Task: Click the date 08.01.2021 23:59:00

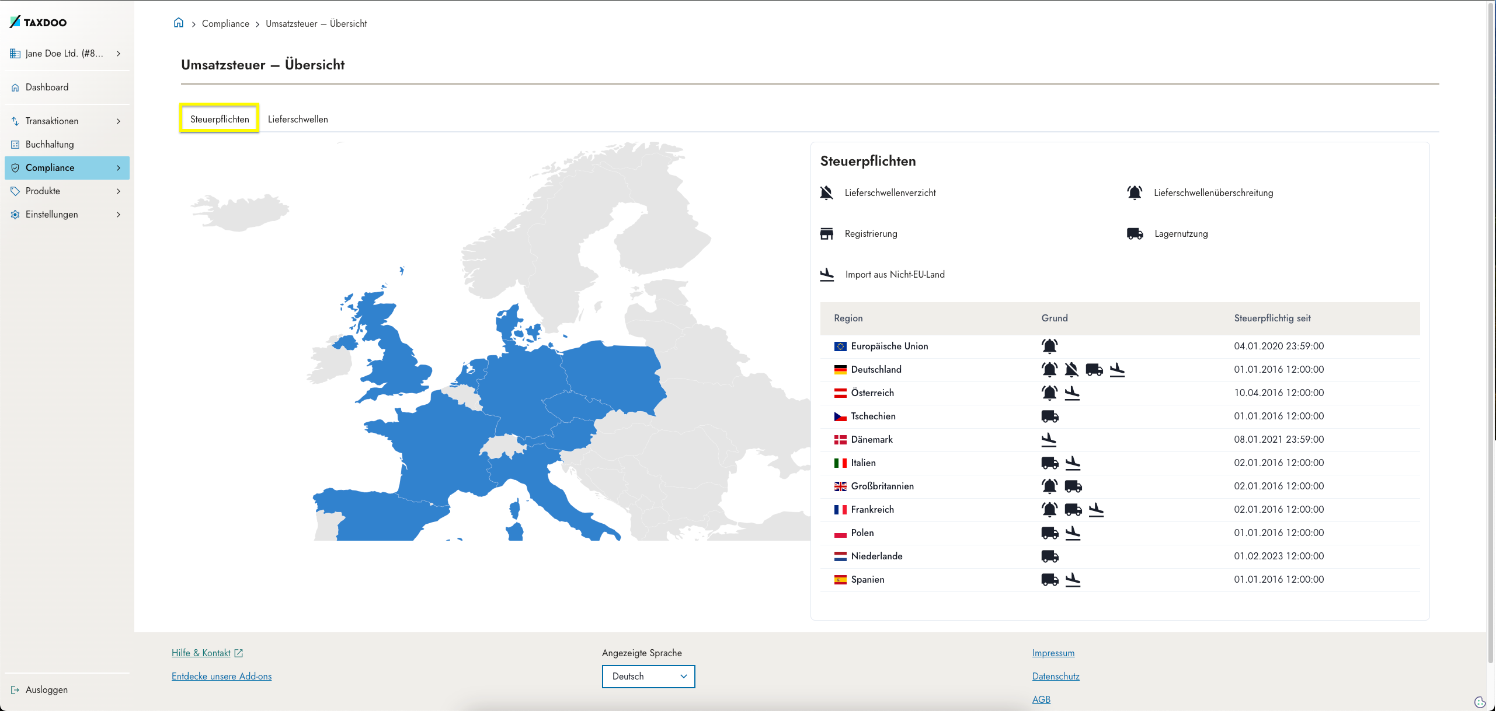Action: point(1278,440)
